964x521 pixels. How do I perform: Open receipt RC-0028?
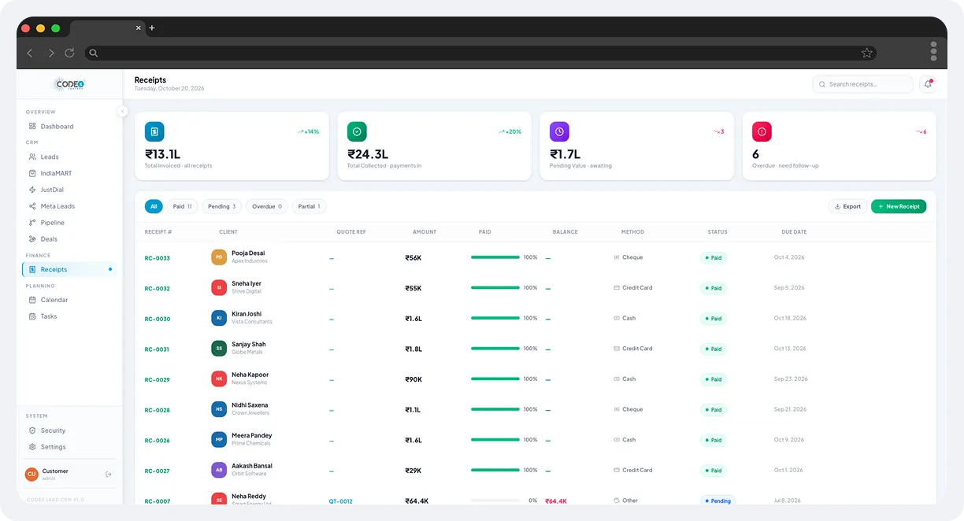pos(158,410)
